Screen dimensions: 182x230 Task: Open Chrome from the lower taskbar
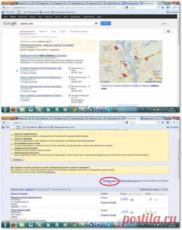click(x=74, y=224)
